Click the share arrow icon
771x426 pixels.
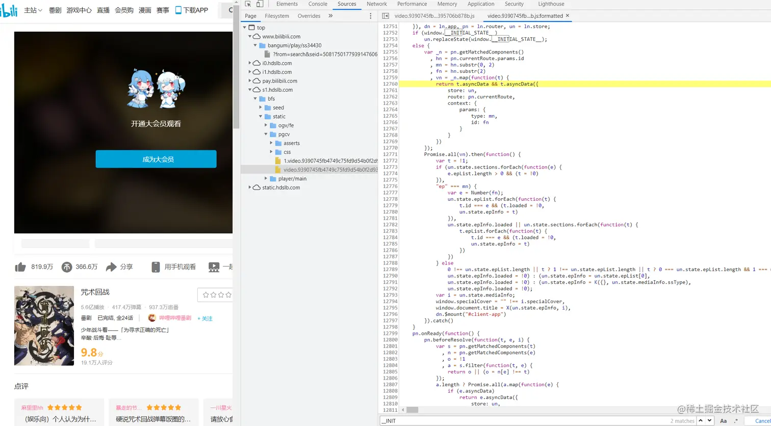[x=111, y=267]
